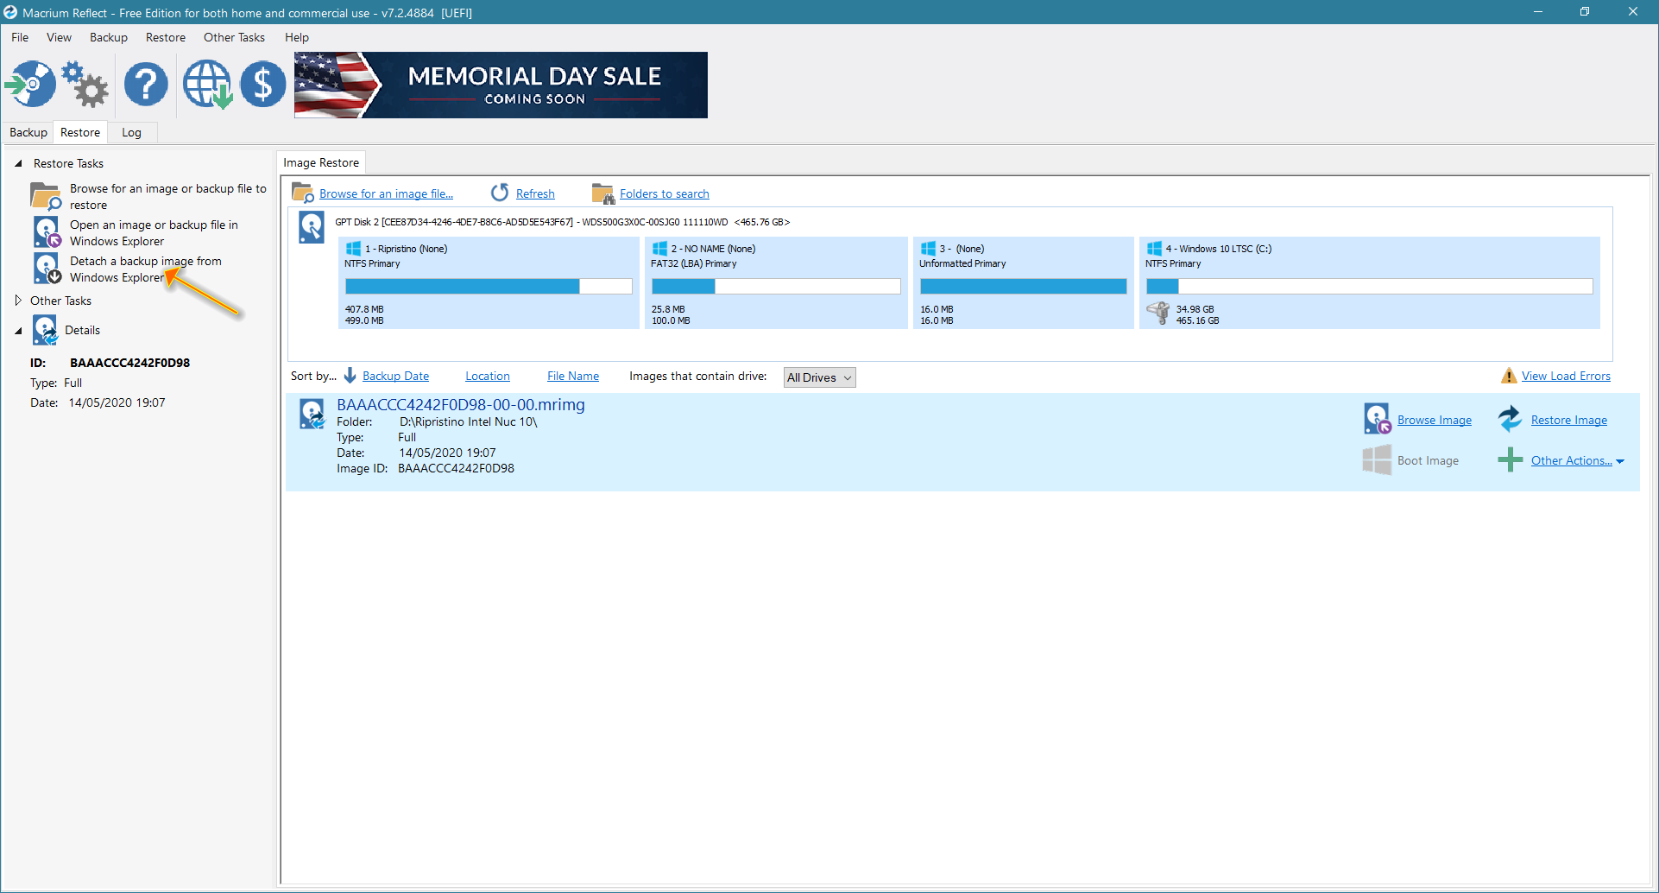Image resolution: width=1659 pixels, height=893 pixels.
Task: Click the partition 2 NO NAME usage bar
Action: coord(776,286)
